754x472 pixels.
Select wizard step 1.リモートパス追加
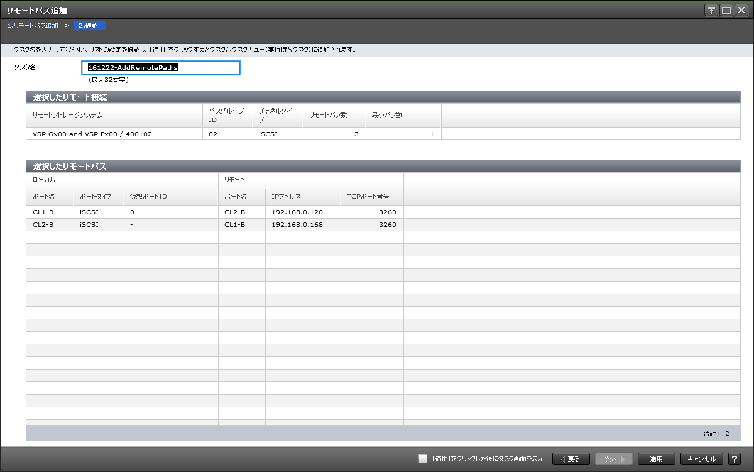pos(33,26)
